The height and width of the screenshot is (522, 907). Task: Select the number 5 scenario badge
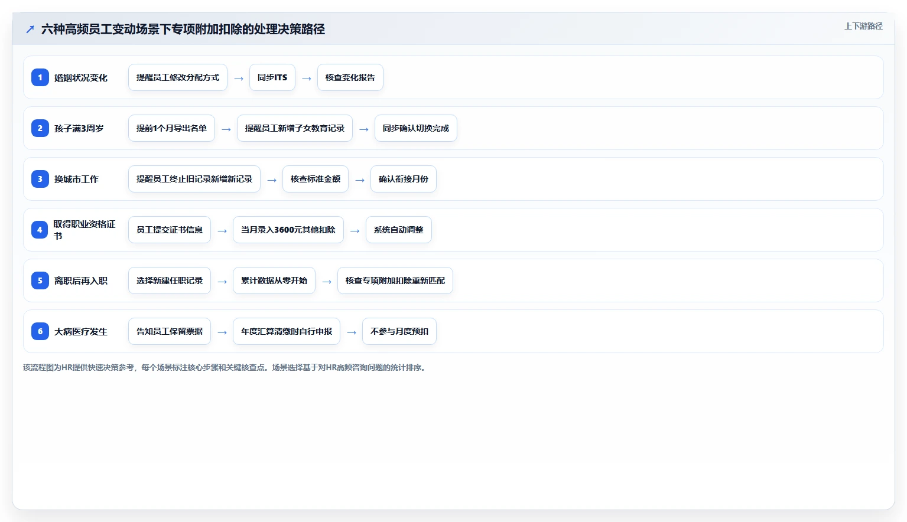click(x=40, y=280)
